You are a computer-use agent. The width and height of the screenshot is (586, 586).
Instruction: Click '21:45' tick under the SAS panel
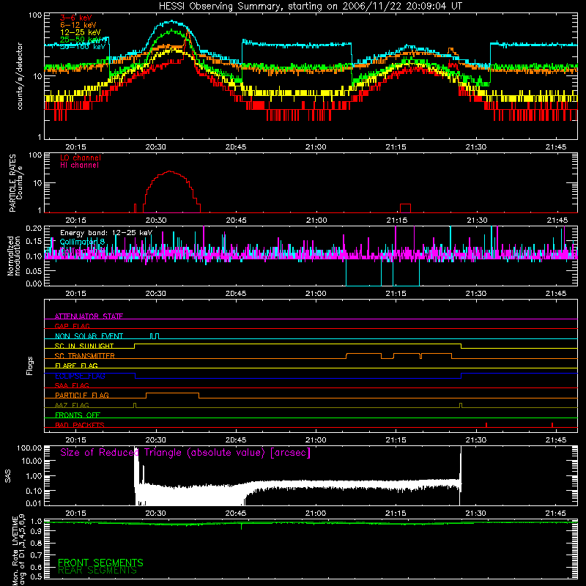[x=556, y=513]
